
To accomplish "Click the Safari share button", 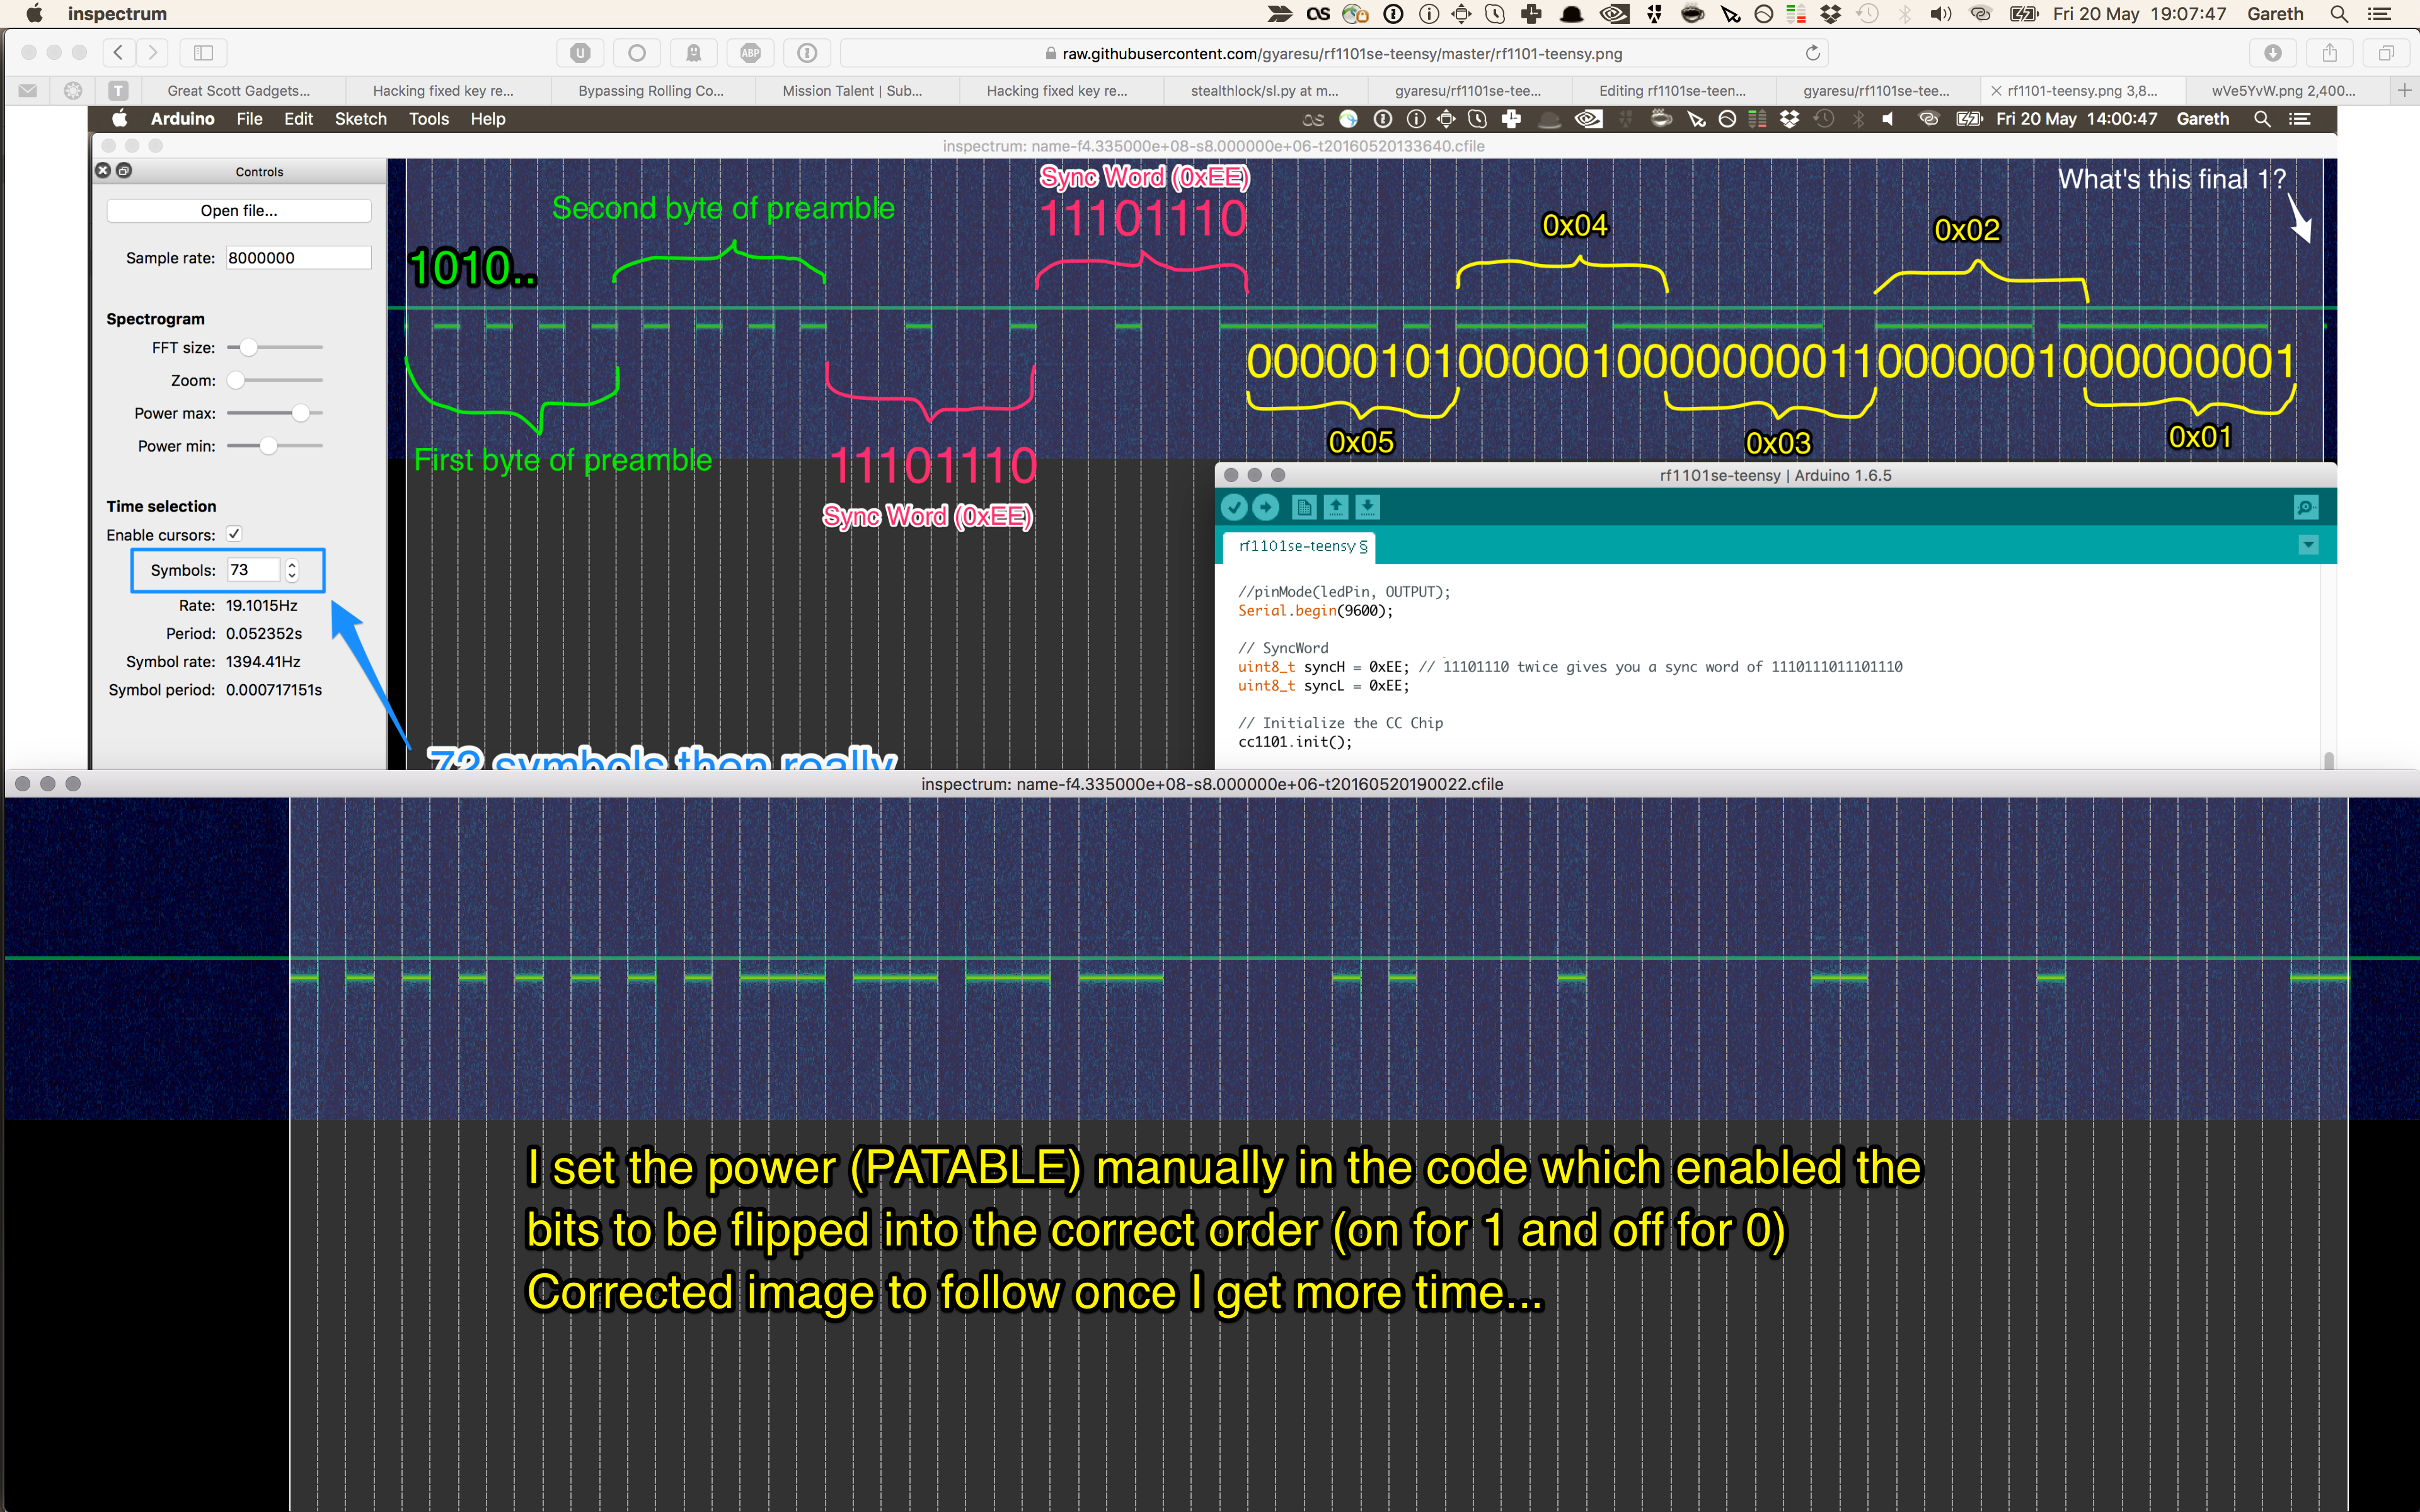I will [x=2329, y=53].
